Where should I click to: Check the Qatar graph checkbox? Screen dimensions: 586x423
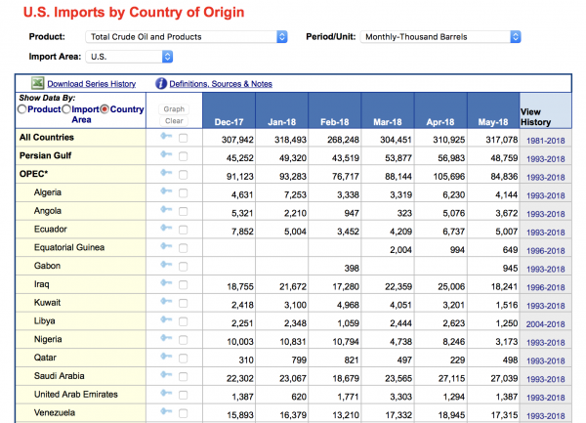tap(184, 359)
